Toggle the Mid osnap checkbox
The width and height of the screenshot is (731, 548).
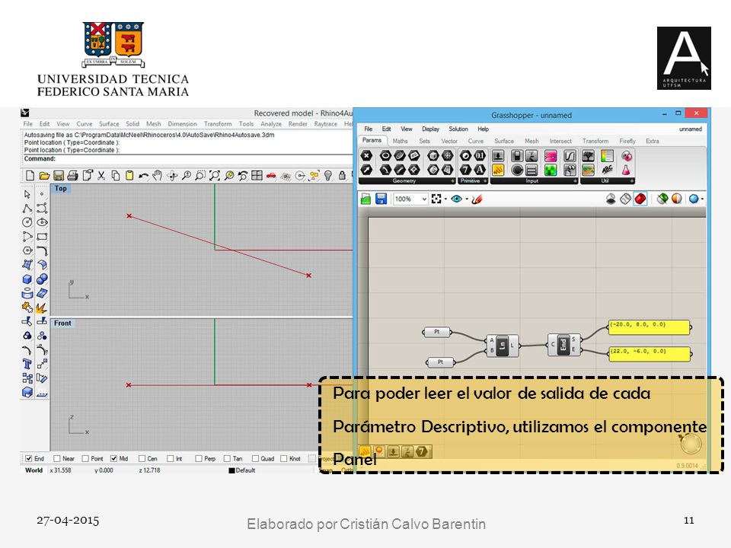coord(113,458)
